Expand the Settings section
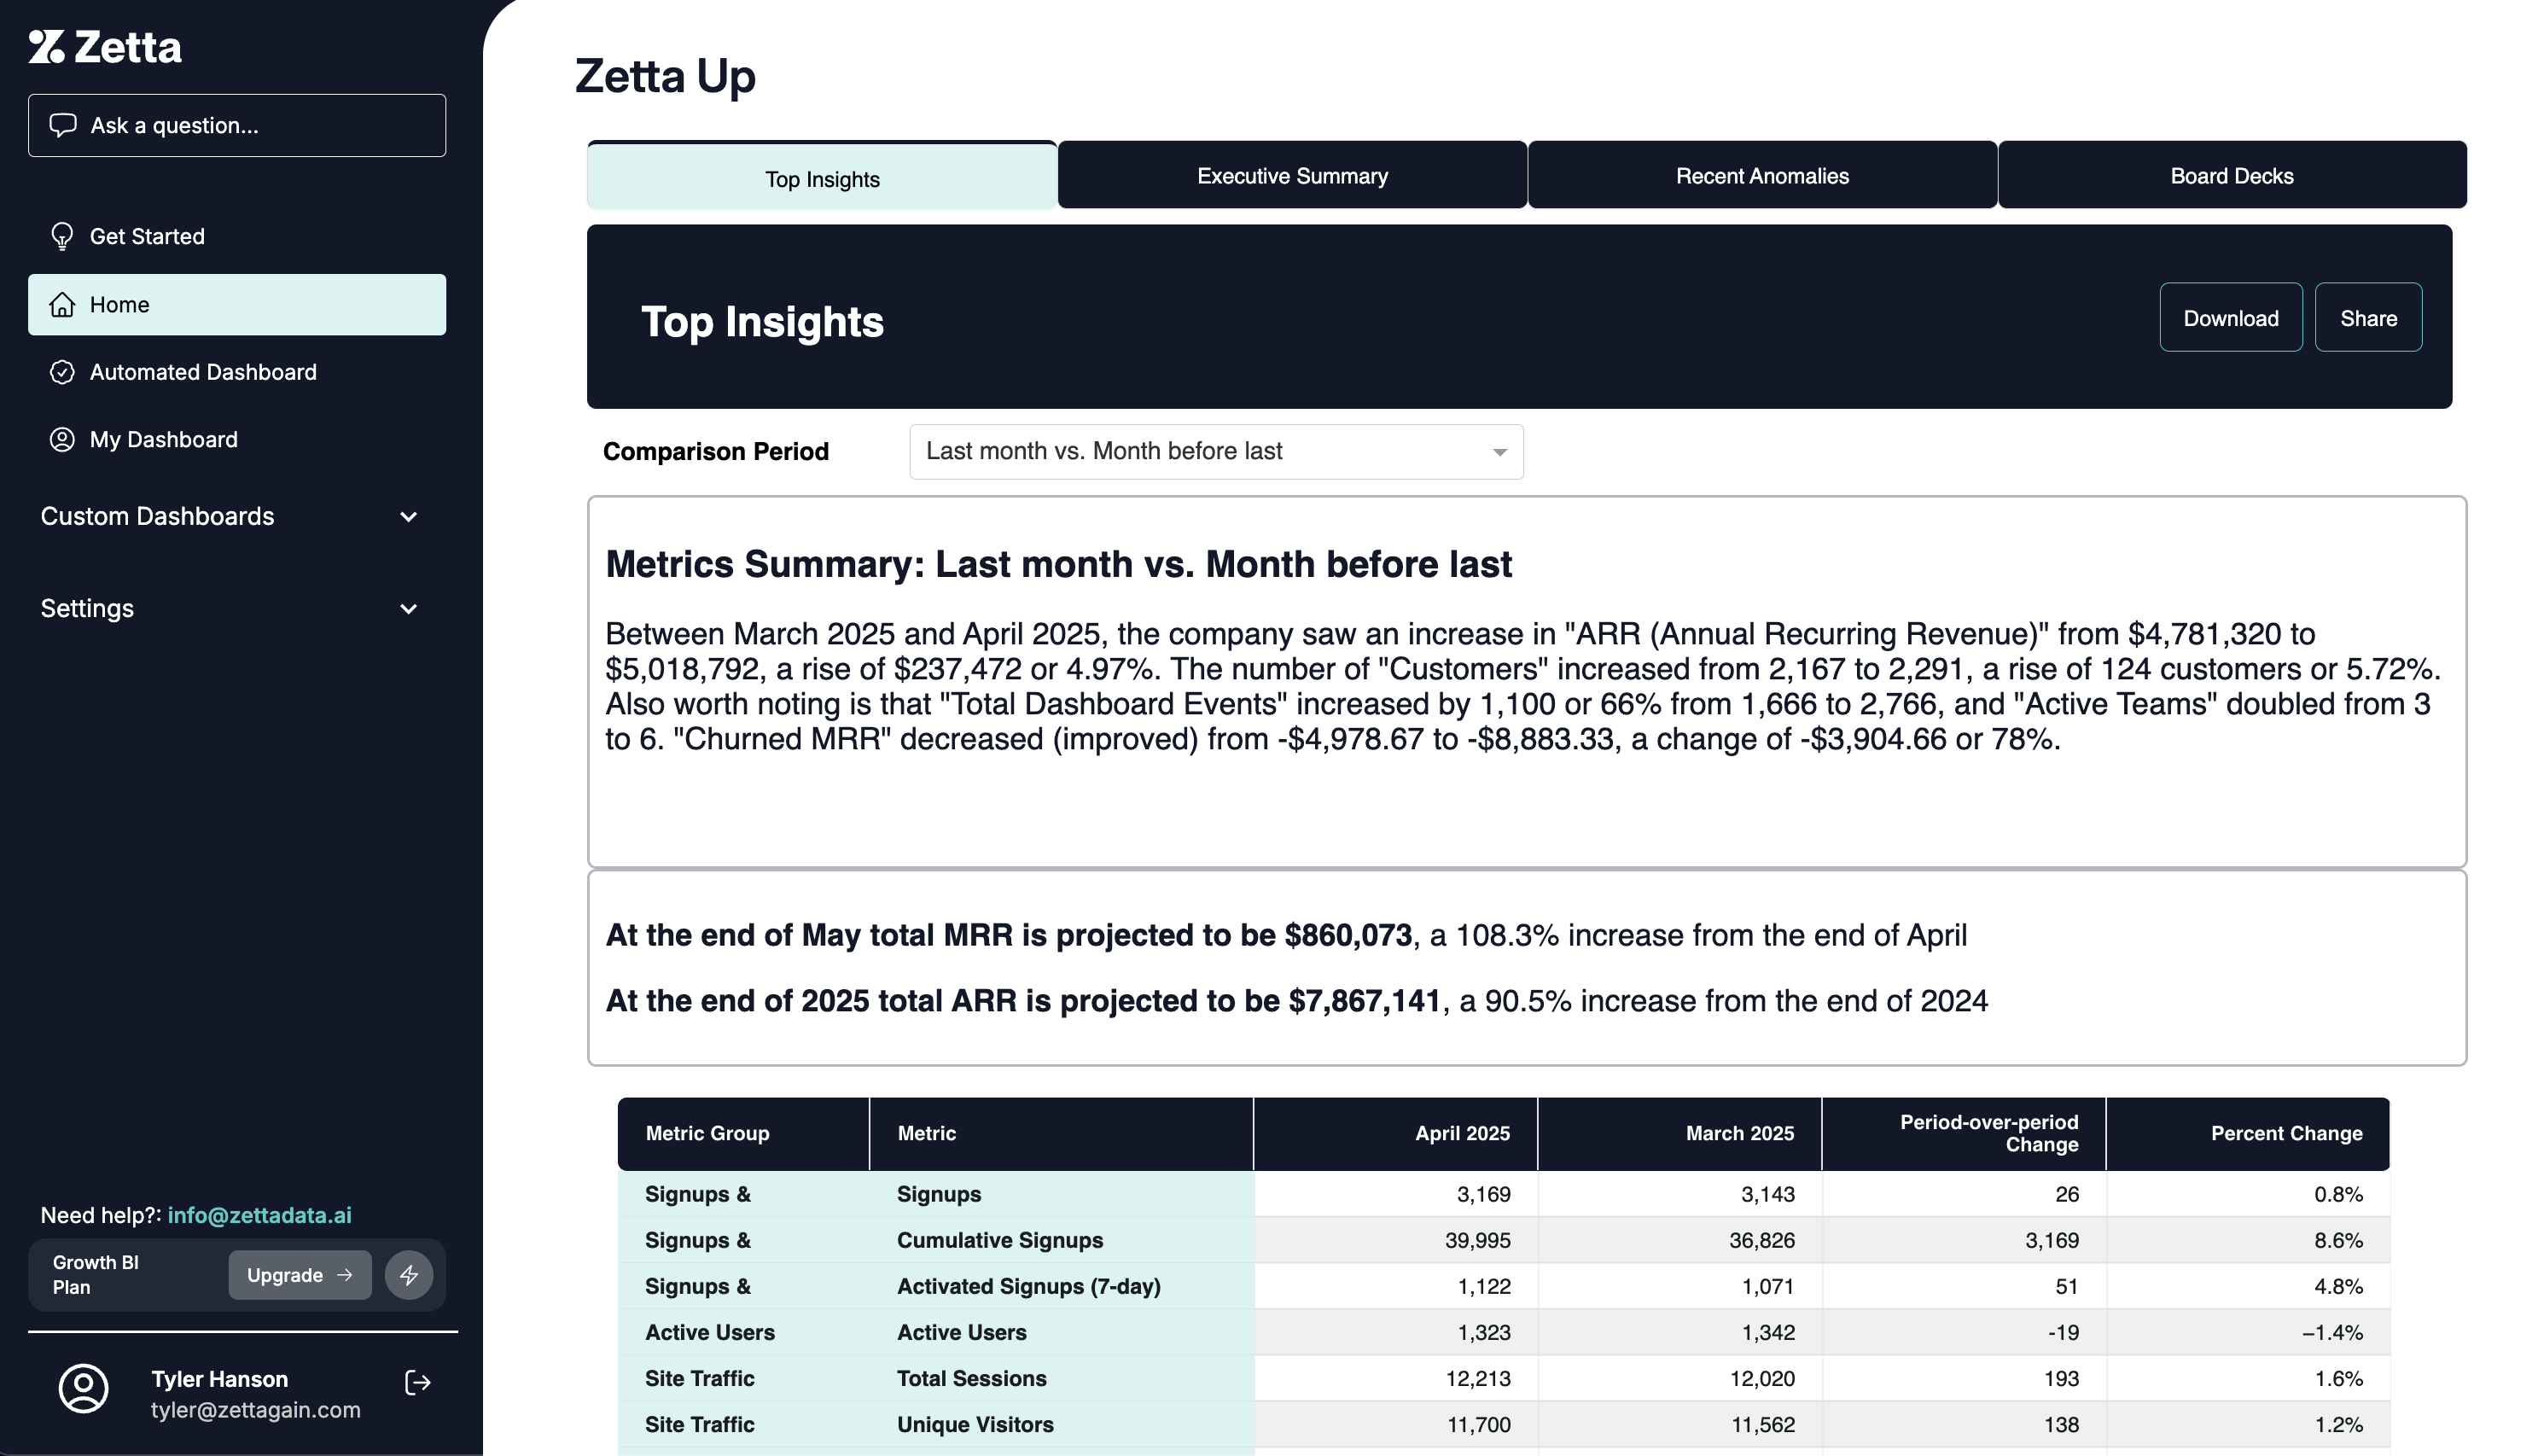2538x1456 pixels. click(x=408, y=609)
